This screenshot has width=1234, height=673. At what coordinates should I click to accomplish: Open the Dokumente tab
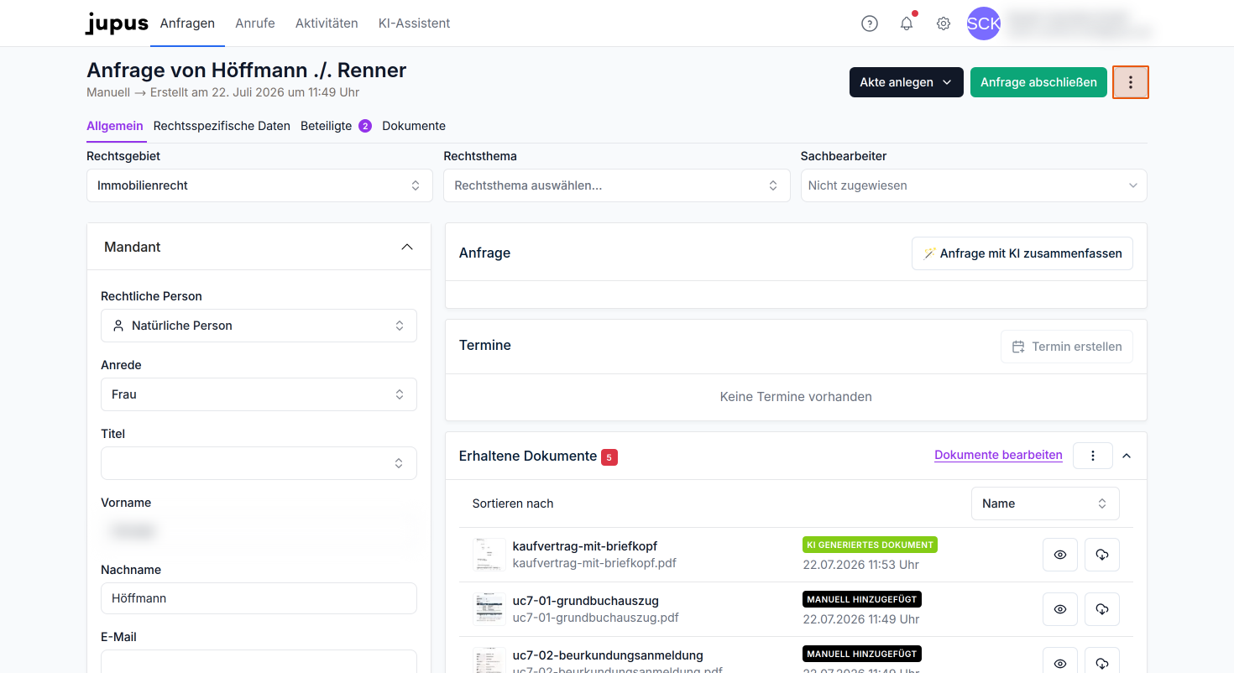414,126
